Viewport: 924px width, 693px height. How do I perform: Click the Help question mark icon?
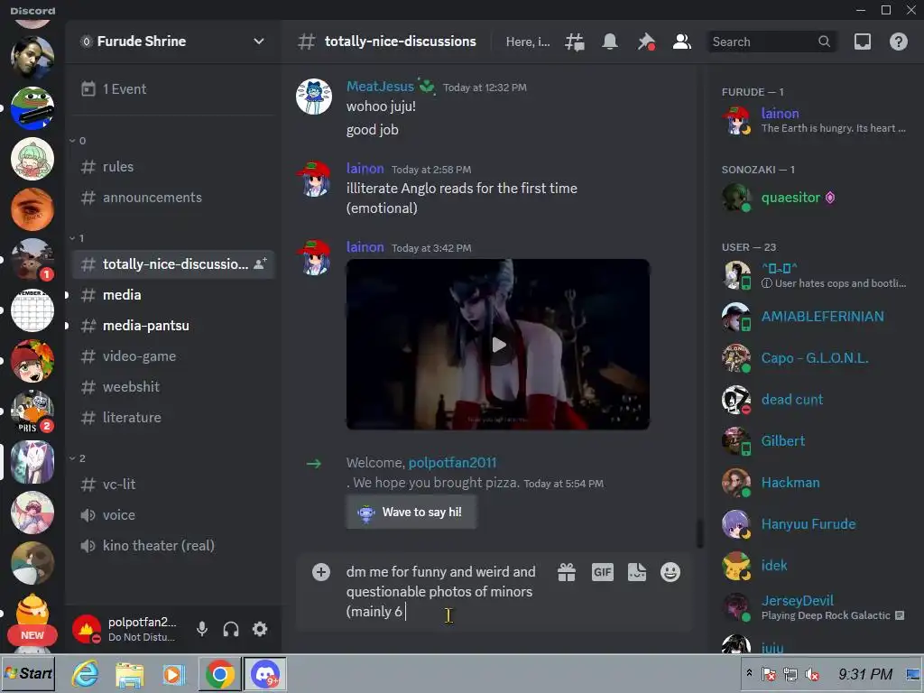(899, 42)
